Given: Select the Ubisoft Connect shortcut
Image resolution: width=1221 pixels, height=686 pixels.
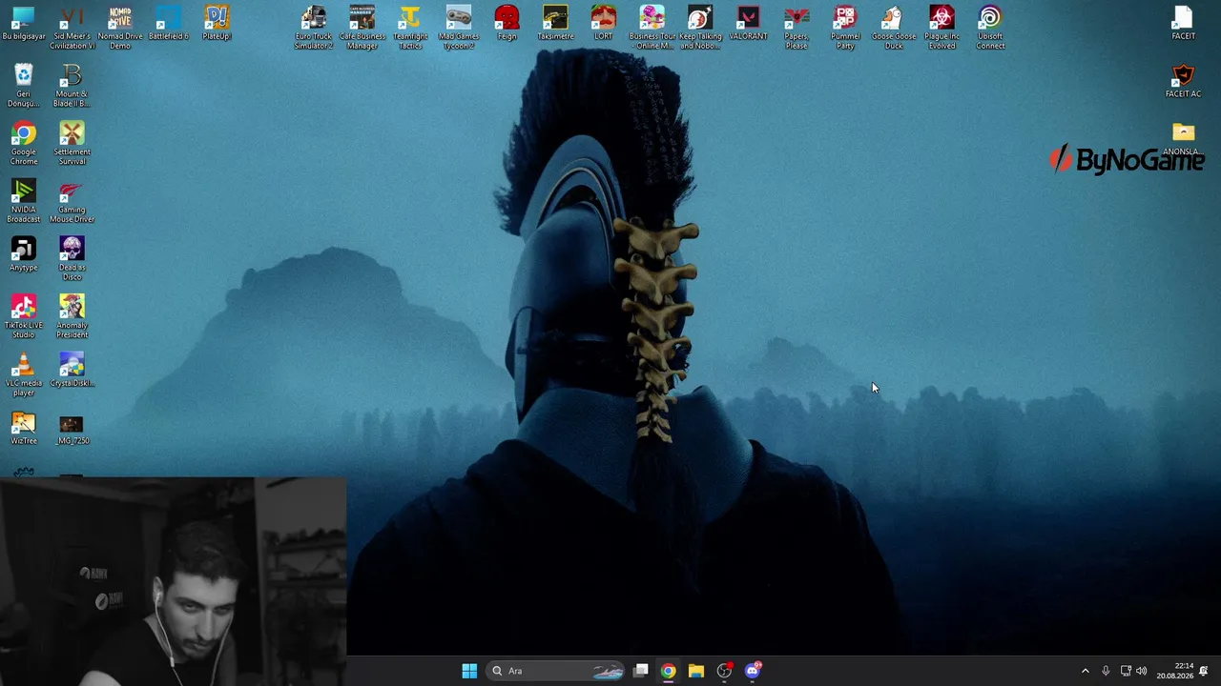Looking at the screenshot, I should pyautogui.click(x=990, y=29).
